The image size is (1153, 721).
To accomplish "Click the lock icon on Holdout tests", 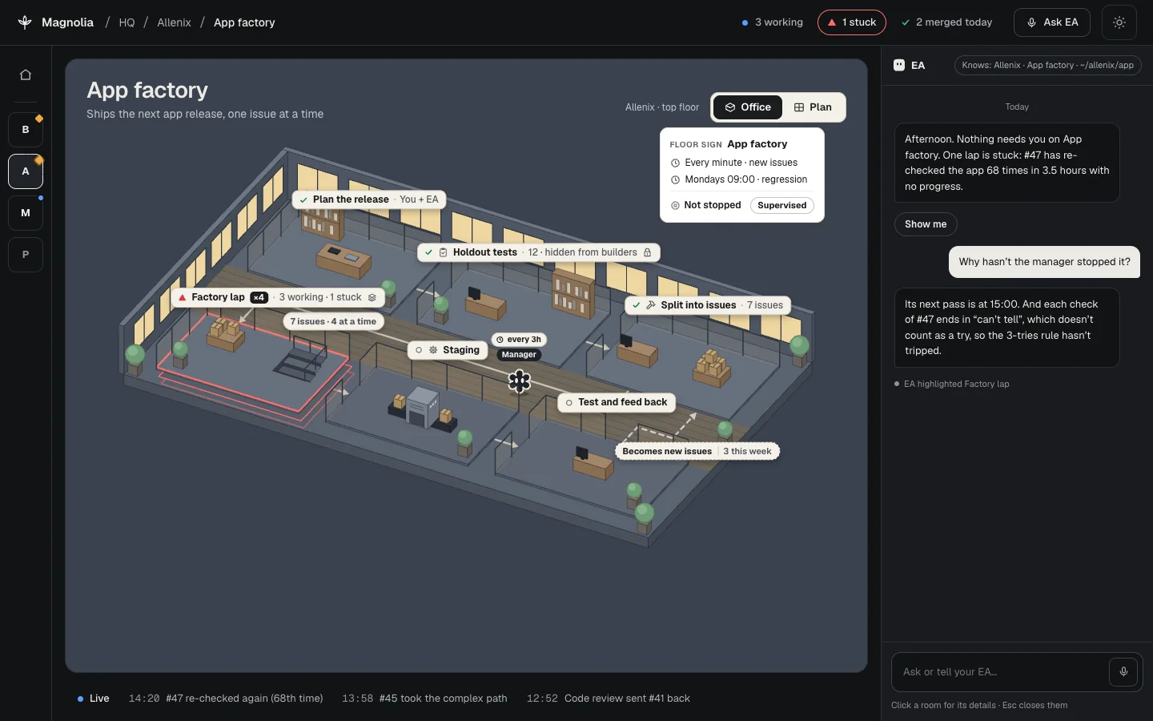I will pos(648,252).
